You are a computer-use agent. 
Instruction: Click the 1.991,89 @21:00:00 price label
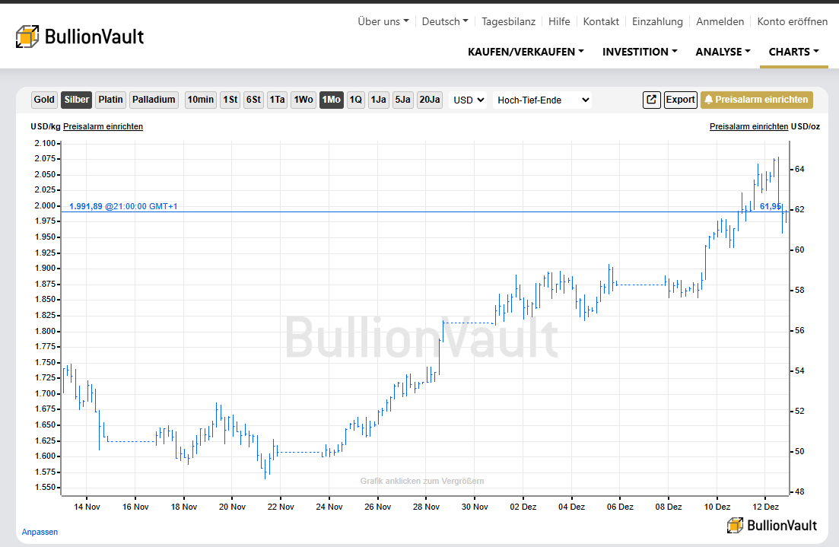pyautogui.click(x=123, y=207)
